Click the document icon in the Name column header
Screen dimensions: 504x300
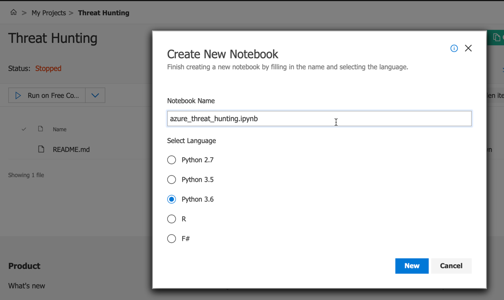41,129
